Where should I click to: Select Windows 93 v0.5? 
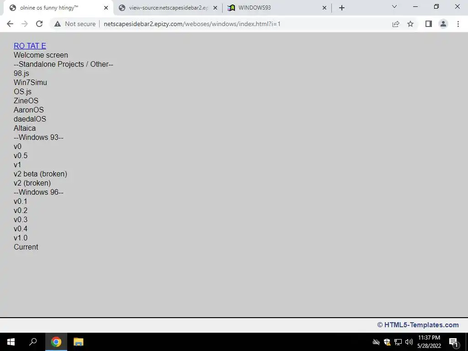click(x=21, y=155)
